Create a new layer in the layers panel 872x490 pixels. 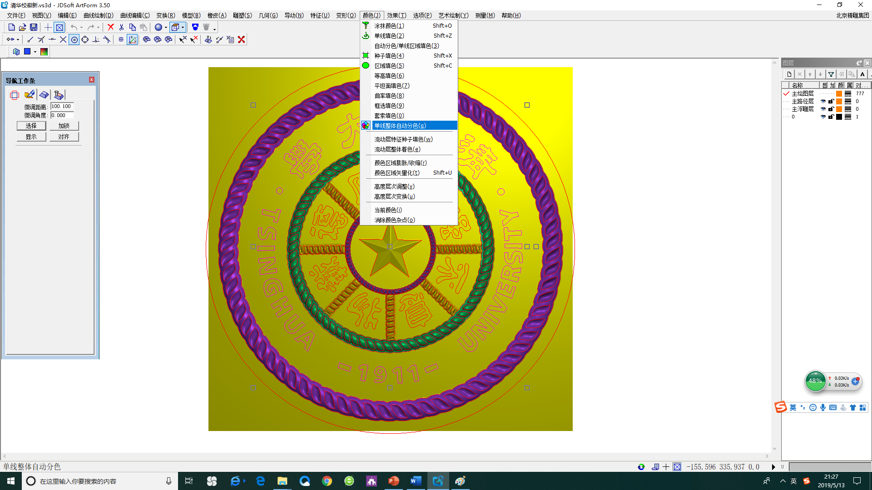[x=789, y=74]
